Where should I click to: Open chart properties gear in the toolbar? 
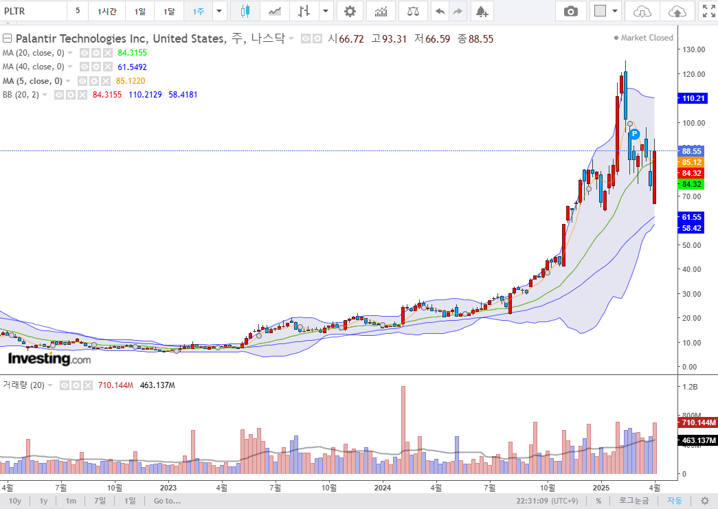pyautogui.click(x=350, y=11)
